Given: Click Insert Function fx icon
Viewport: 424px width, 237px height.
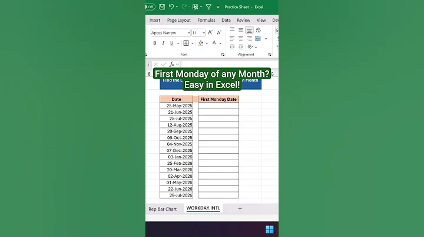Looking at the screenshot, I should tap(172, 64).
